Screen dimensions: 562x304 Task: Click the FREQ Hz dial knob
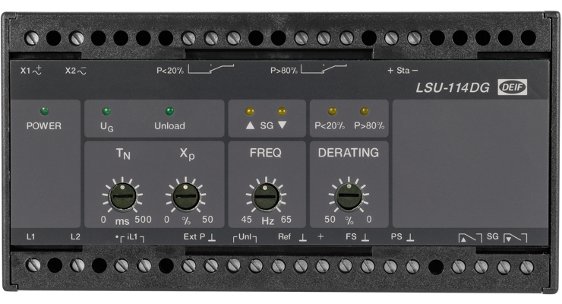pyautogui.click(x=265, y=198)
